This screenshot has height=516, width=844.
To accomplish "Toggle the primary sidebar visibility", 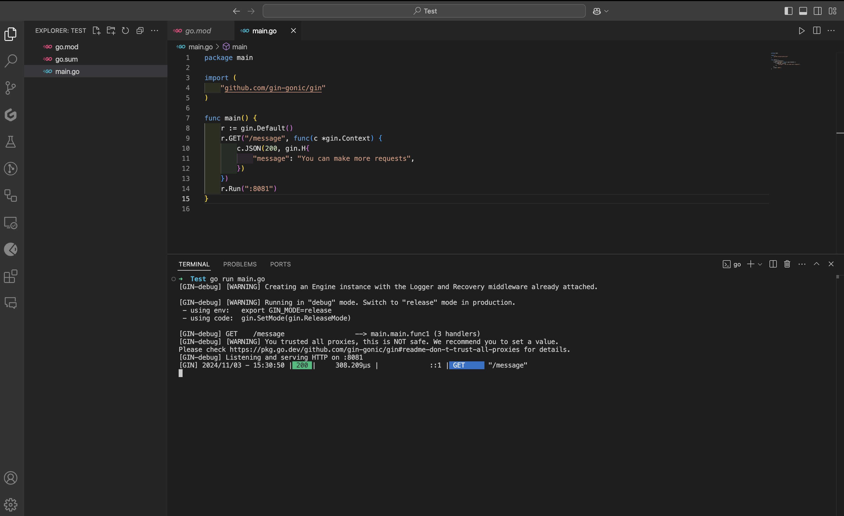I will tap(788, 11).
